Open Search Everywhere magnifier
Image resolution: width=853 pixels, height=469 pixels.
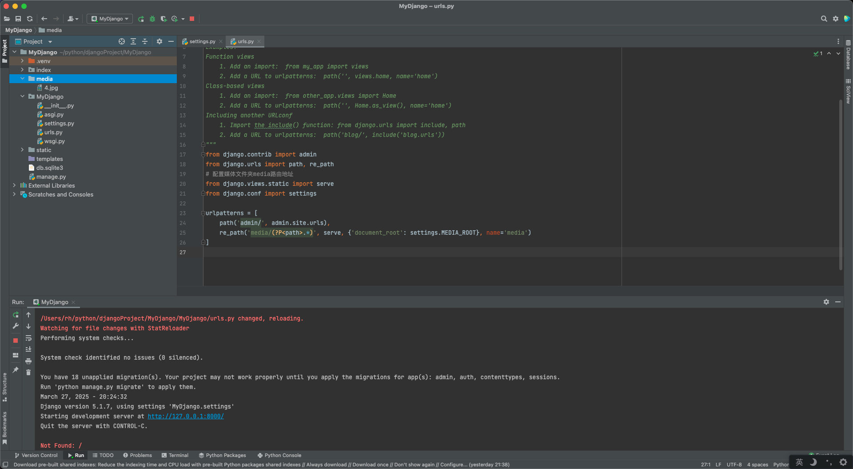pyautogui.click(x=824, y=19)
